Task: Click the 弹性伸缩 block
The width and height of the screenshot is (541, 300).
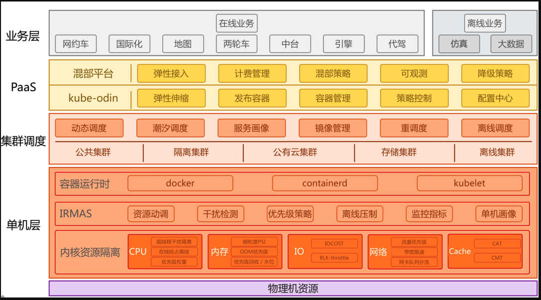Action: coord(171,98)
